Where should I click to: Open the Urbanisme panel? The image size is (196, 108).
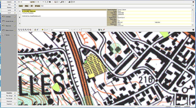[9, 101]
